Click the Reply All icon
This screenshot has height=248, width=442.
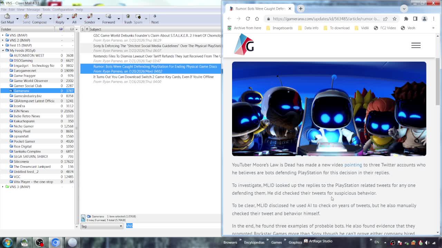point(74,19)
